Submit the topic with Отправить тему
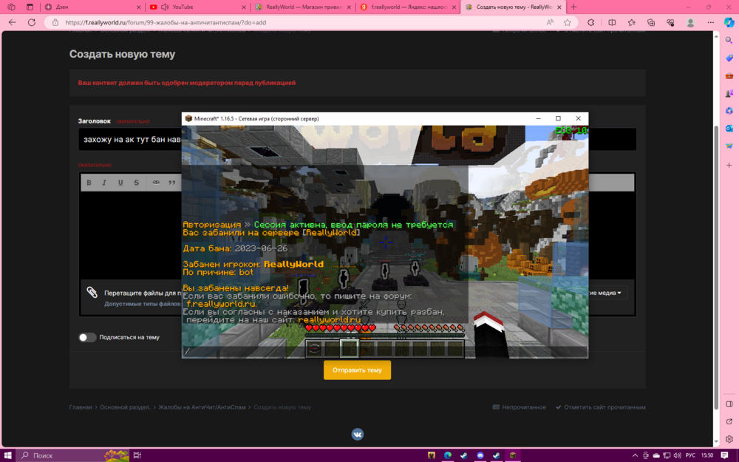This screenshot has height=462, width=739. (x=357, y=370)
